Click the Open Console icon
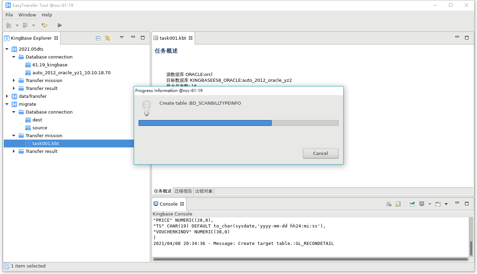The height and width of the screenshot is (274, 477). pos(438,204)
